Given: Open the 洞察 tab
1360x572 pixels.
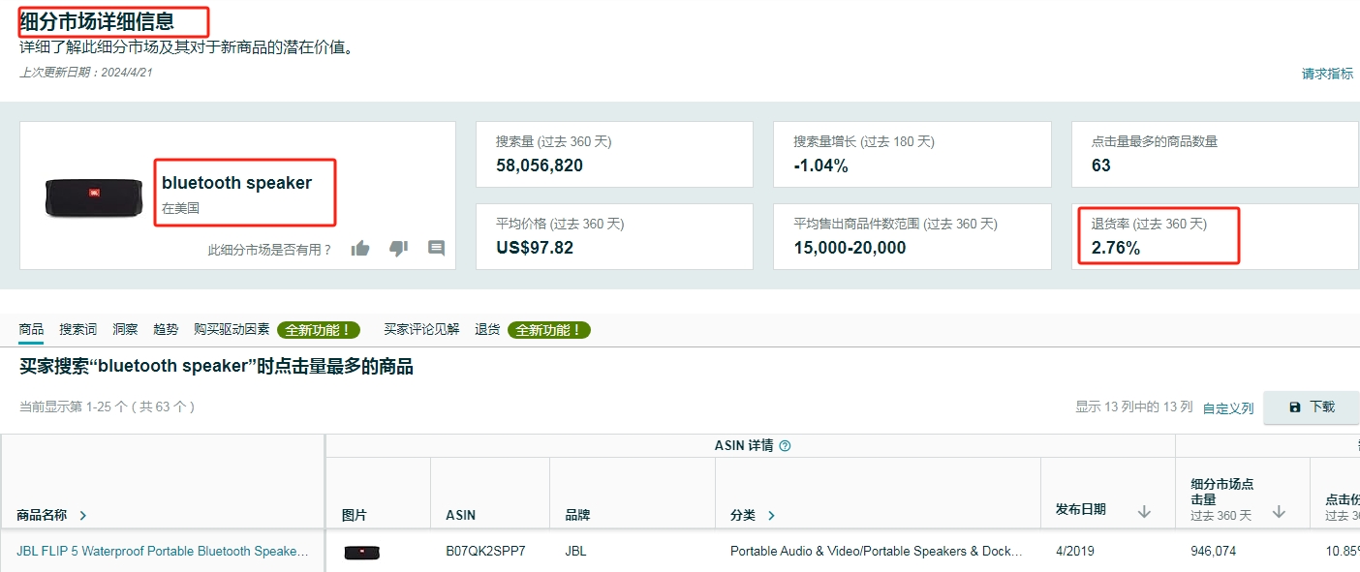Looking at the screenshot, I should coord(125,330).
